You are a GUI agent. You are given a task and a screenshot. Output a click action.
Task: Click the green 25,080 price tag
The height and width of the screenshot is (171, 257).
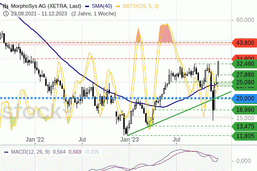click(x=244, y=83)
